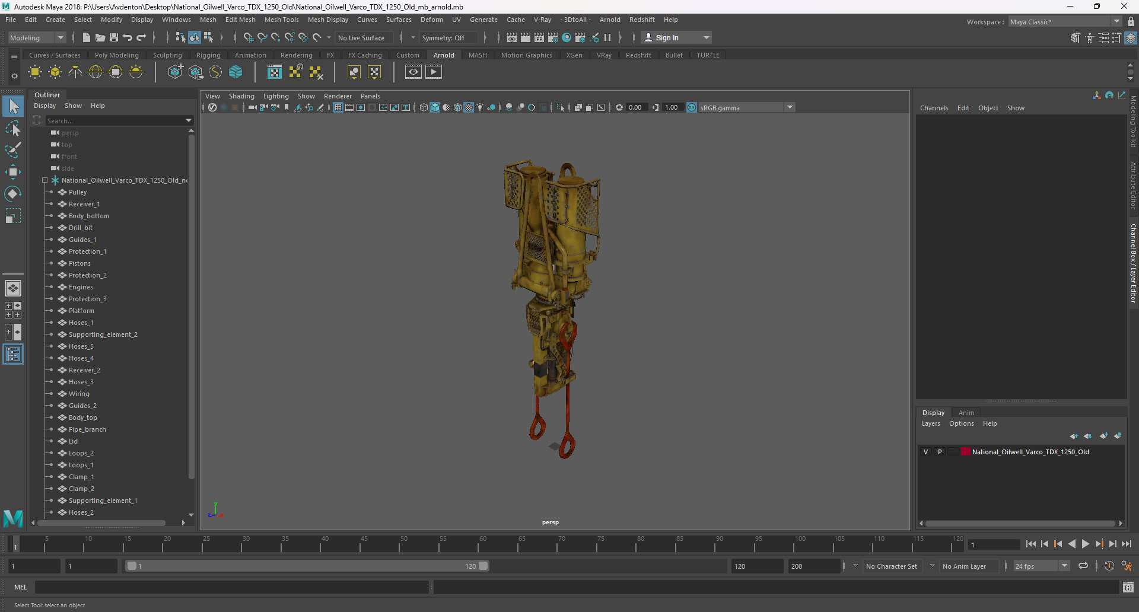The height and width of the screenshot is (612, 1139).
Task: Toggle wireframe on shaded viewport icon
Action: click(x=457, y=107)
